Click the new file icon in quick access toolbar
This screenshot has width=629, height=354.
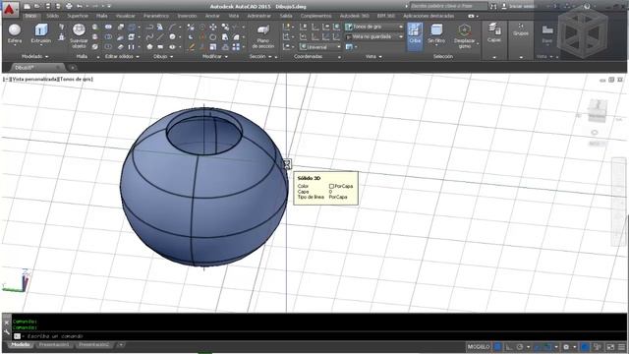(27, 6)
